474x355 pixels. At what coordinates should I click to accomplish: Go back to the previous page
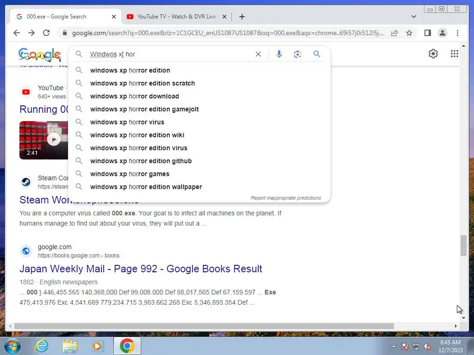pos(17,33)
